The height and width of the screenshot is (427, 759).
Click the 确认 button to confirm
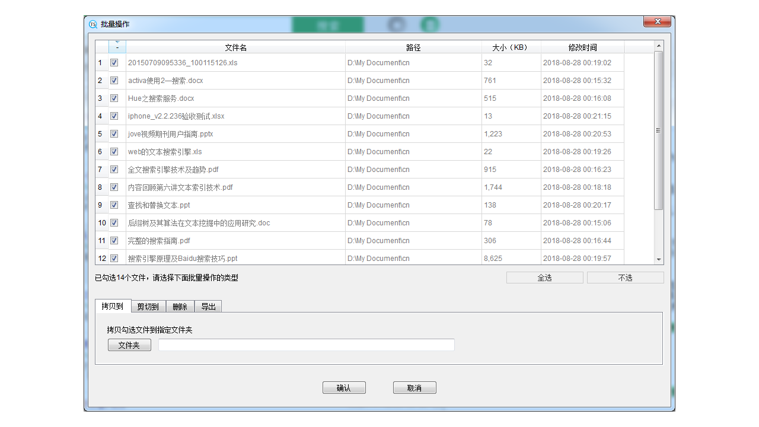coord(344,387)
